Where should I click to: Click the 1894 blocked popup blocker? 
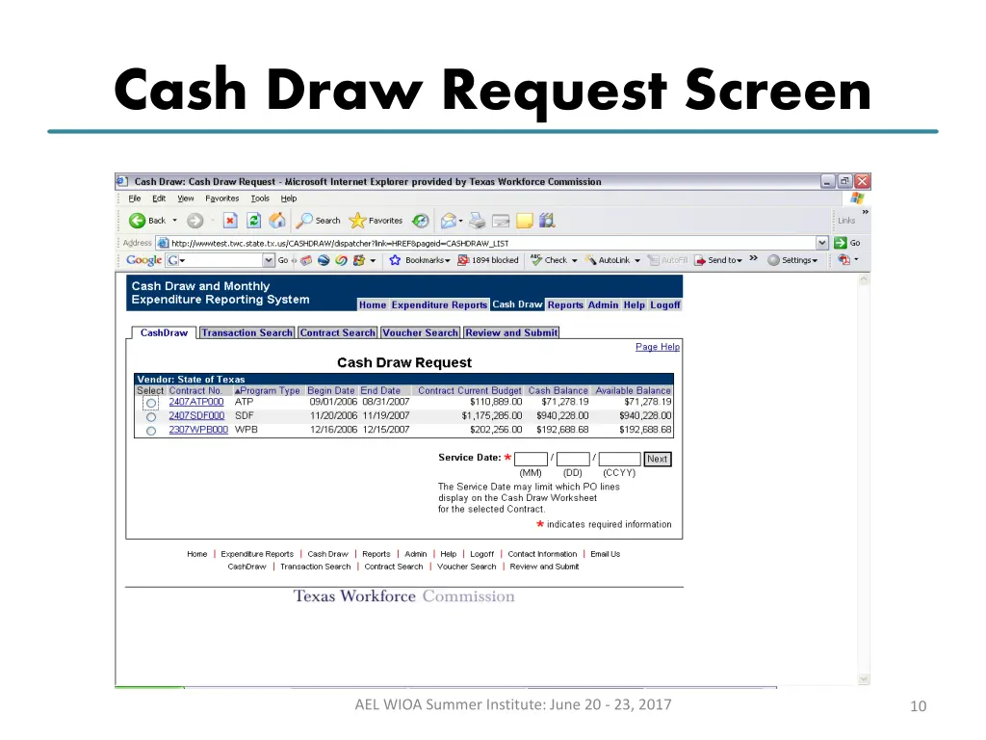click(x=488, y=260)
